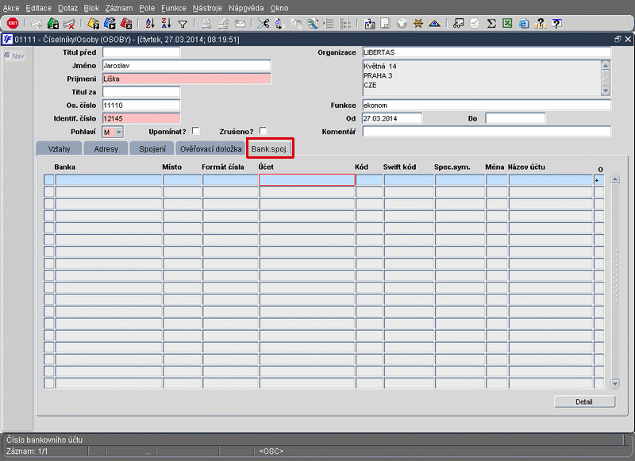Click the delete record icon with red X
The width and height of the screenshot is (635, 461).
[69, 24]
